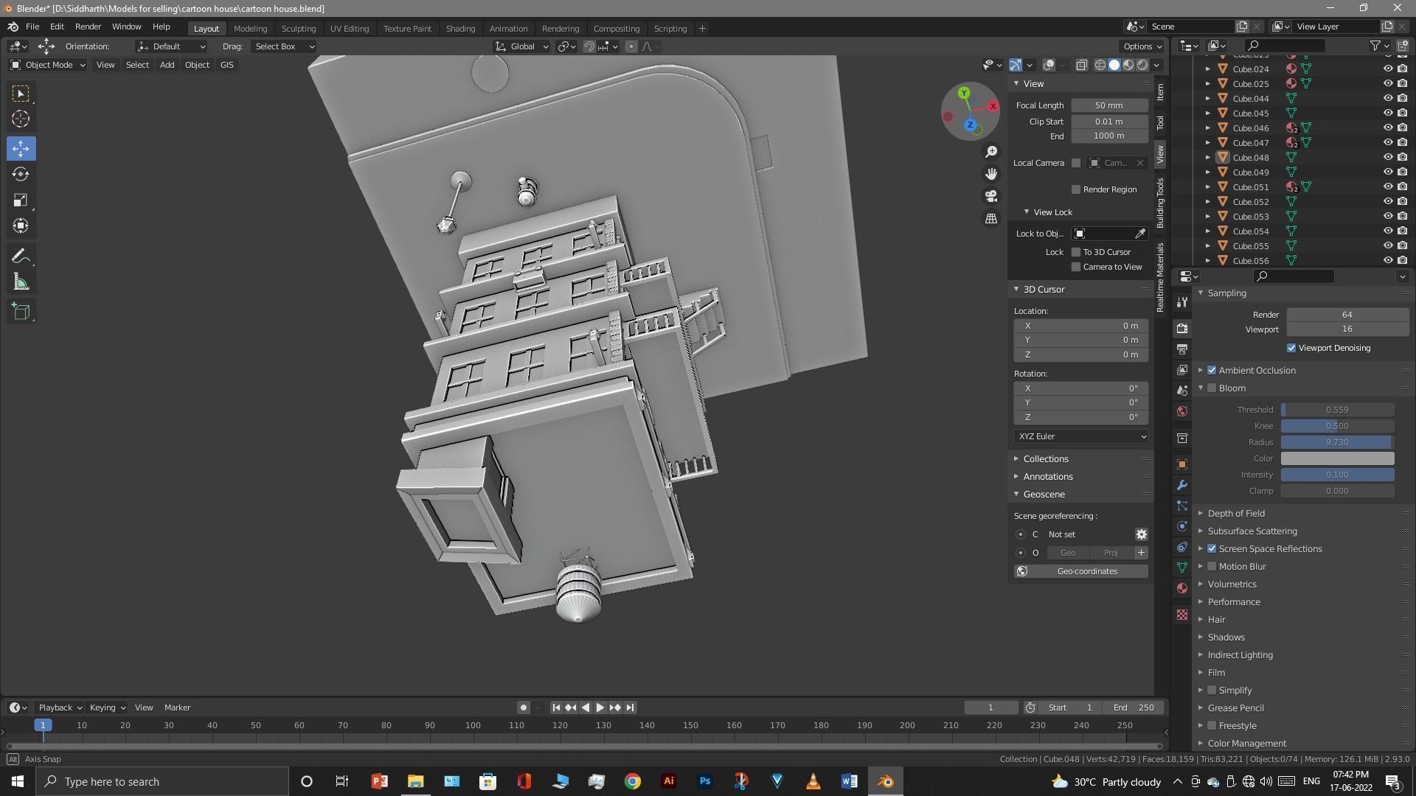Open Chrome from the taskbar
1416x796 pixels.
pos(633,781)
